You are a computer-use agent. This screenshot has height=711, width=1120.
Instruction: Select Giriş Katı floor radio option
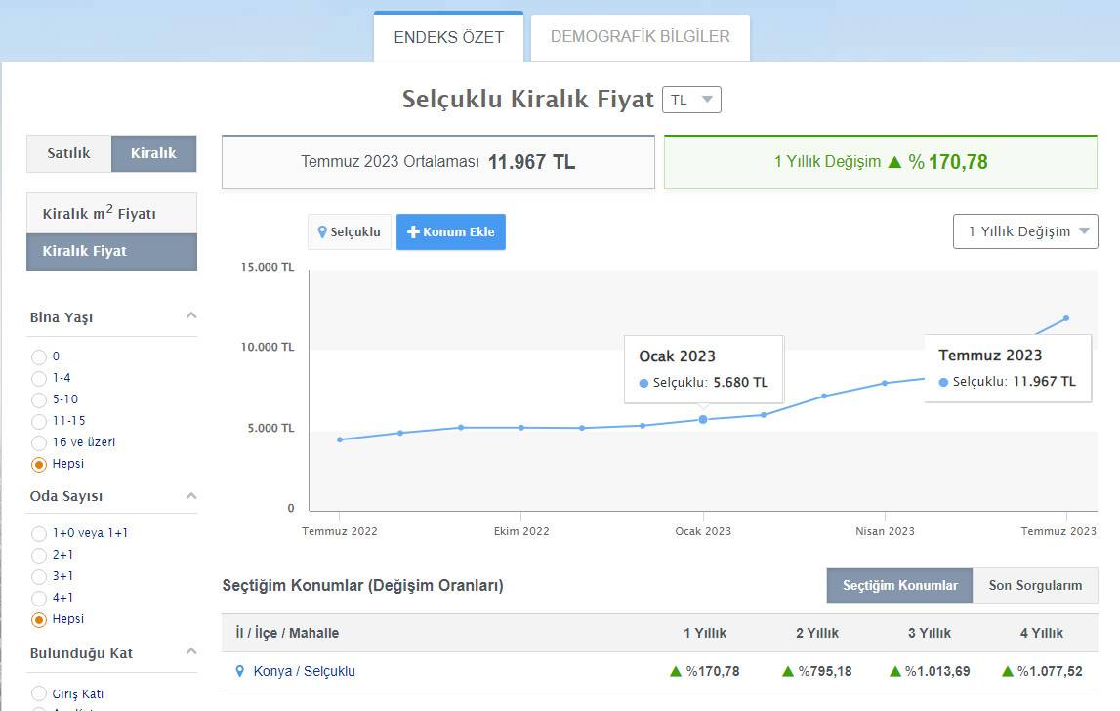pyautogui.click(x=39, y=694)
